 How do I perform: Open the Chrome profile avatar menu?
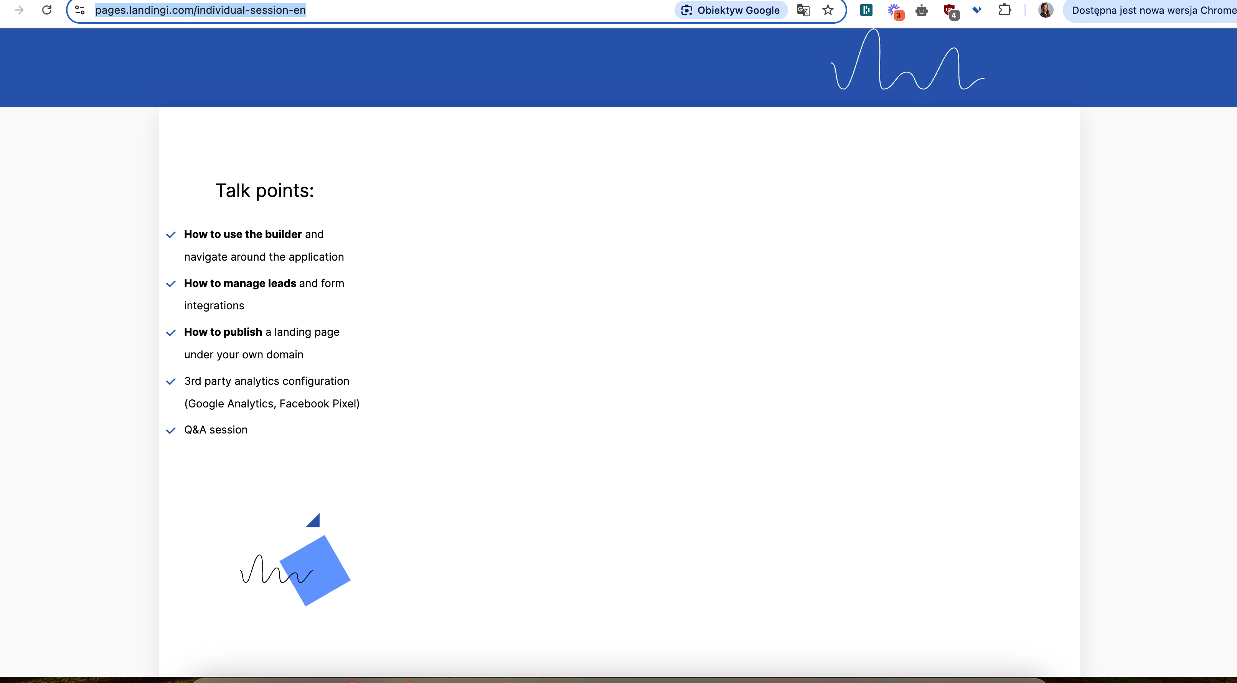point(1046,10)
